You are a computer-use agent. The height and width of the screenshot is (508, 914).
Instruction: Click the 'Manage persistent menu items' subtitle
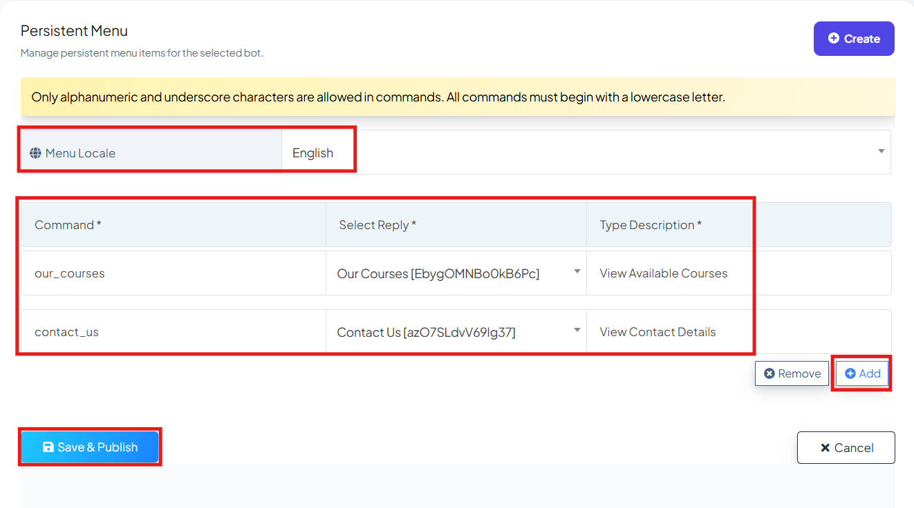point(142,53)
